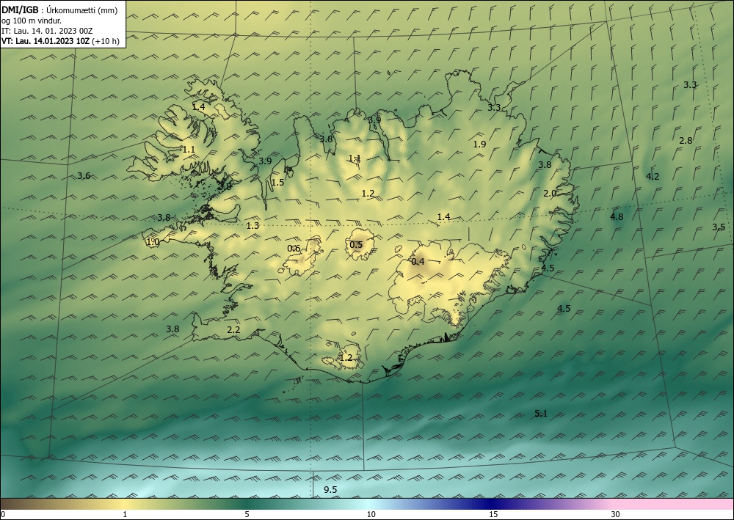Viewport: 734px width, 520px height.
Task: Click the title 'DMI/IGB : Úrkomumætti (mm)'
Action: [x=59, y=10]
